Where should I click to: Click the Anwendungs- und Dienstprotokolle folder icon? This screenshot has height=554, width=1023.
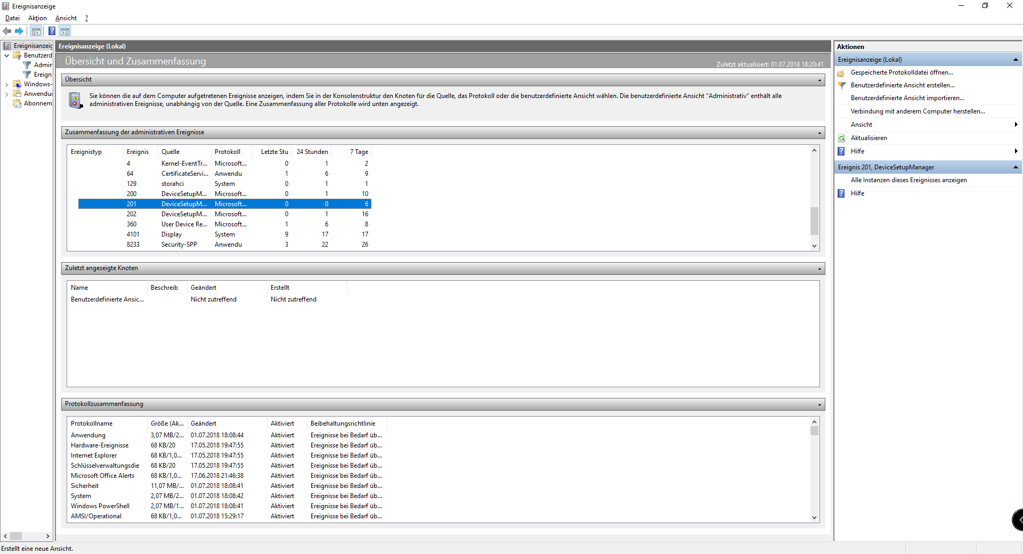click(17, 94)
